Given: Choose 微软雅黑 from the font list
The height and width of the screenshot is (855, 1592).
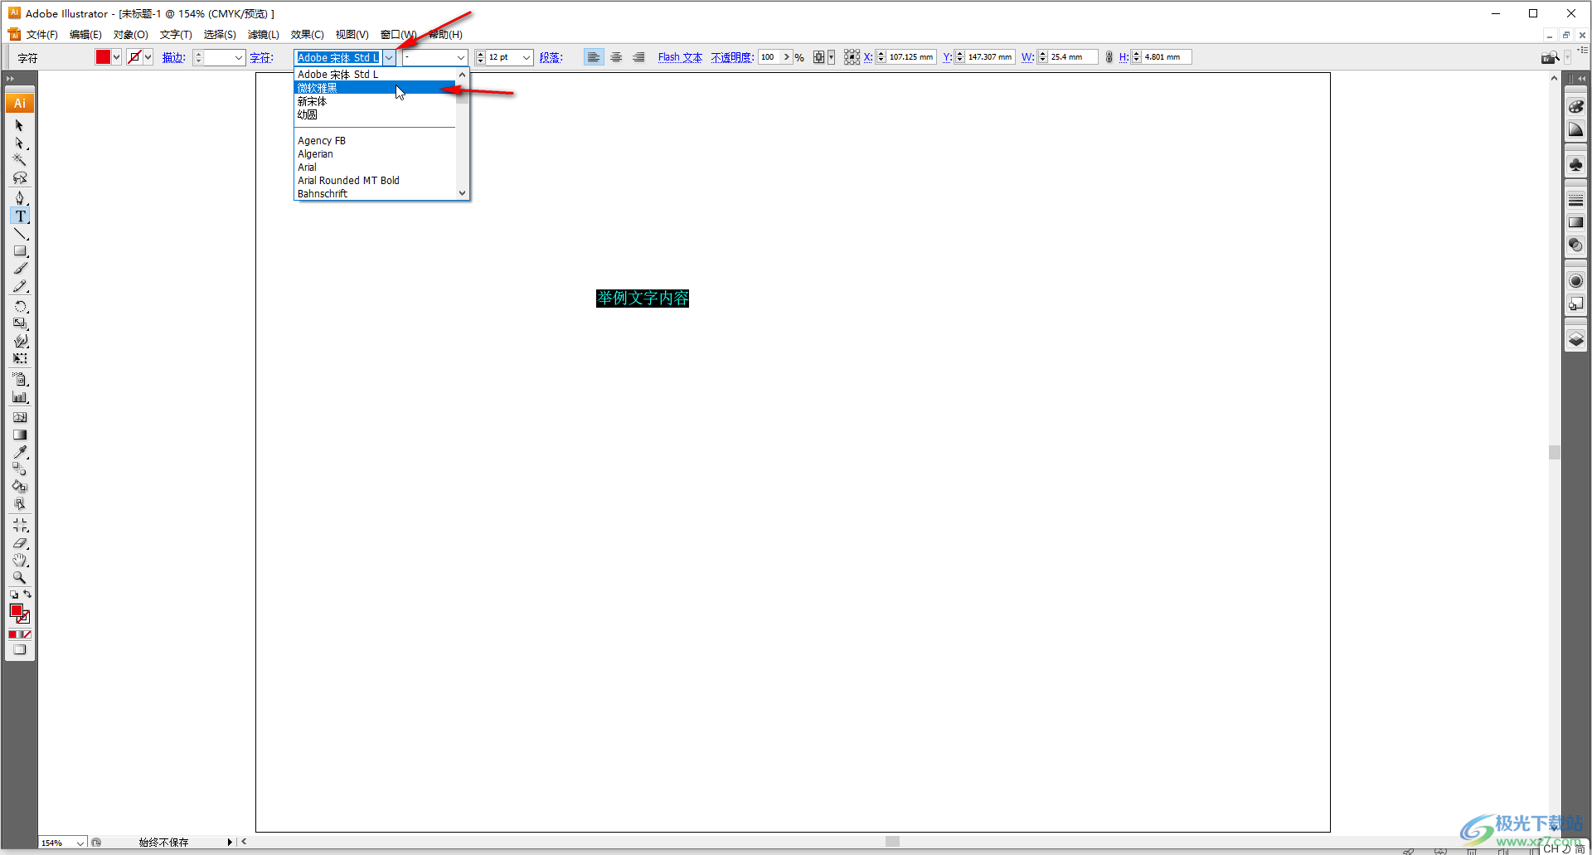Looking at the screenshot, I should coord(375,88).
